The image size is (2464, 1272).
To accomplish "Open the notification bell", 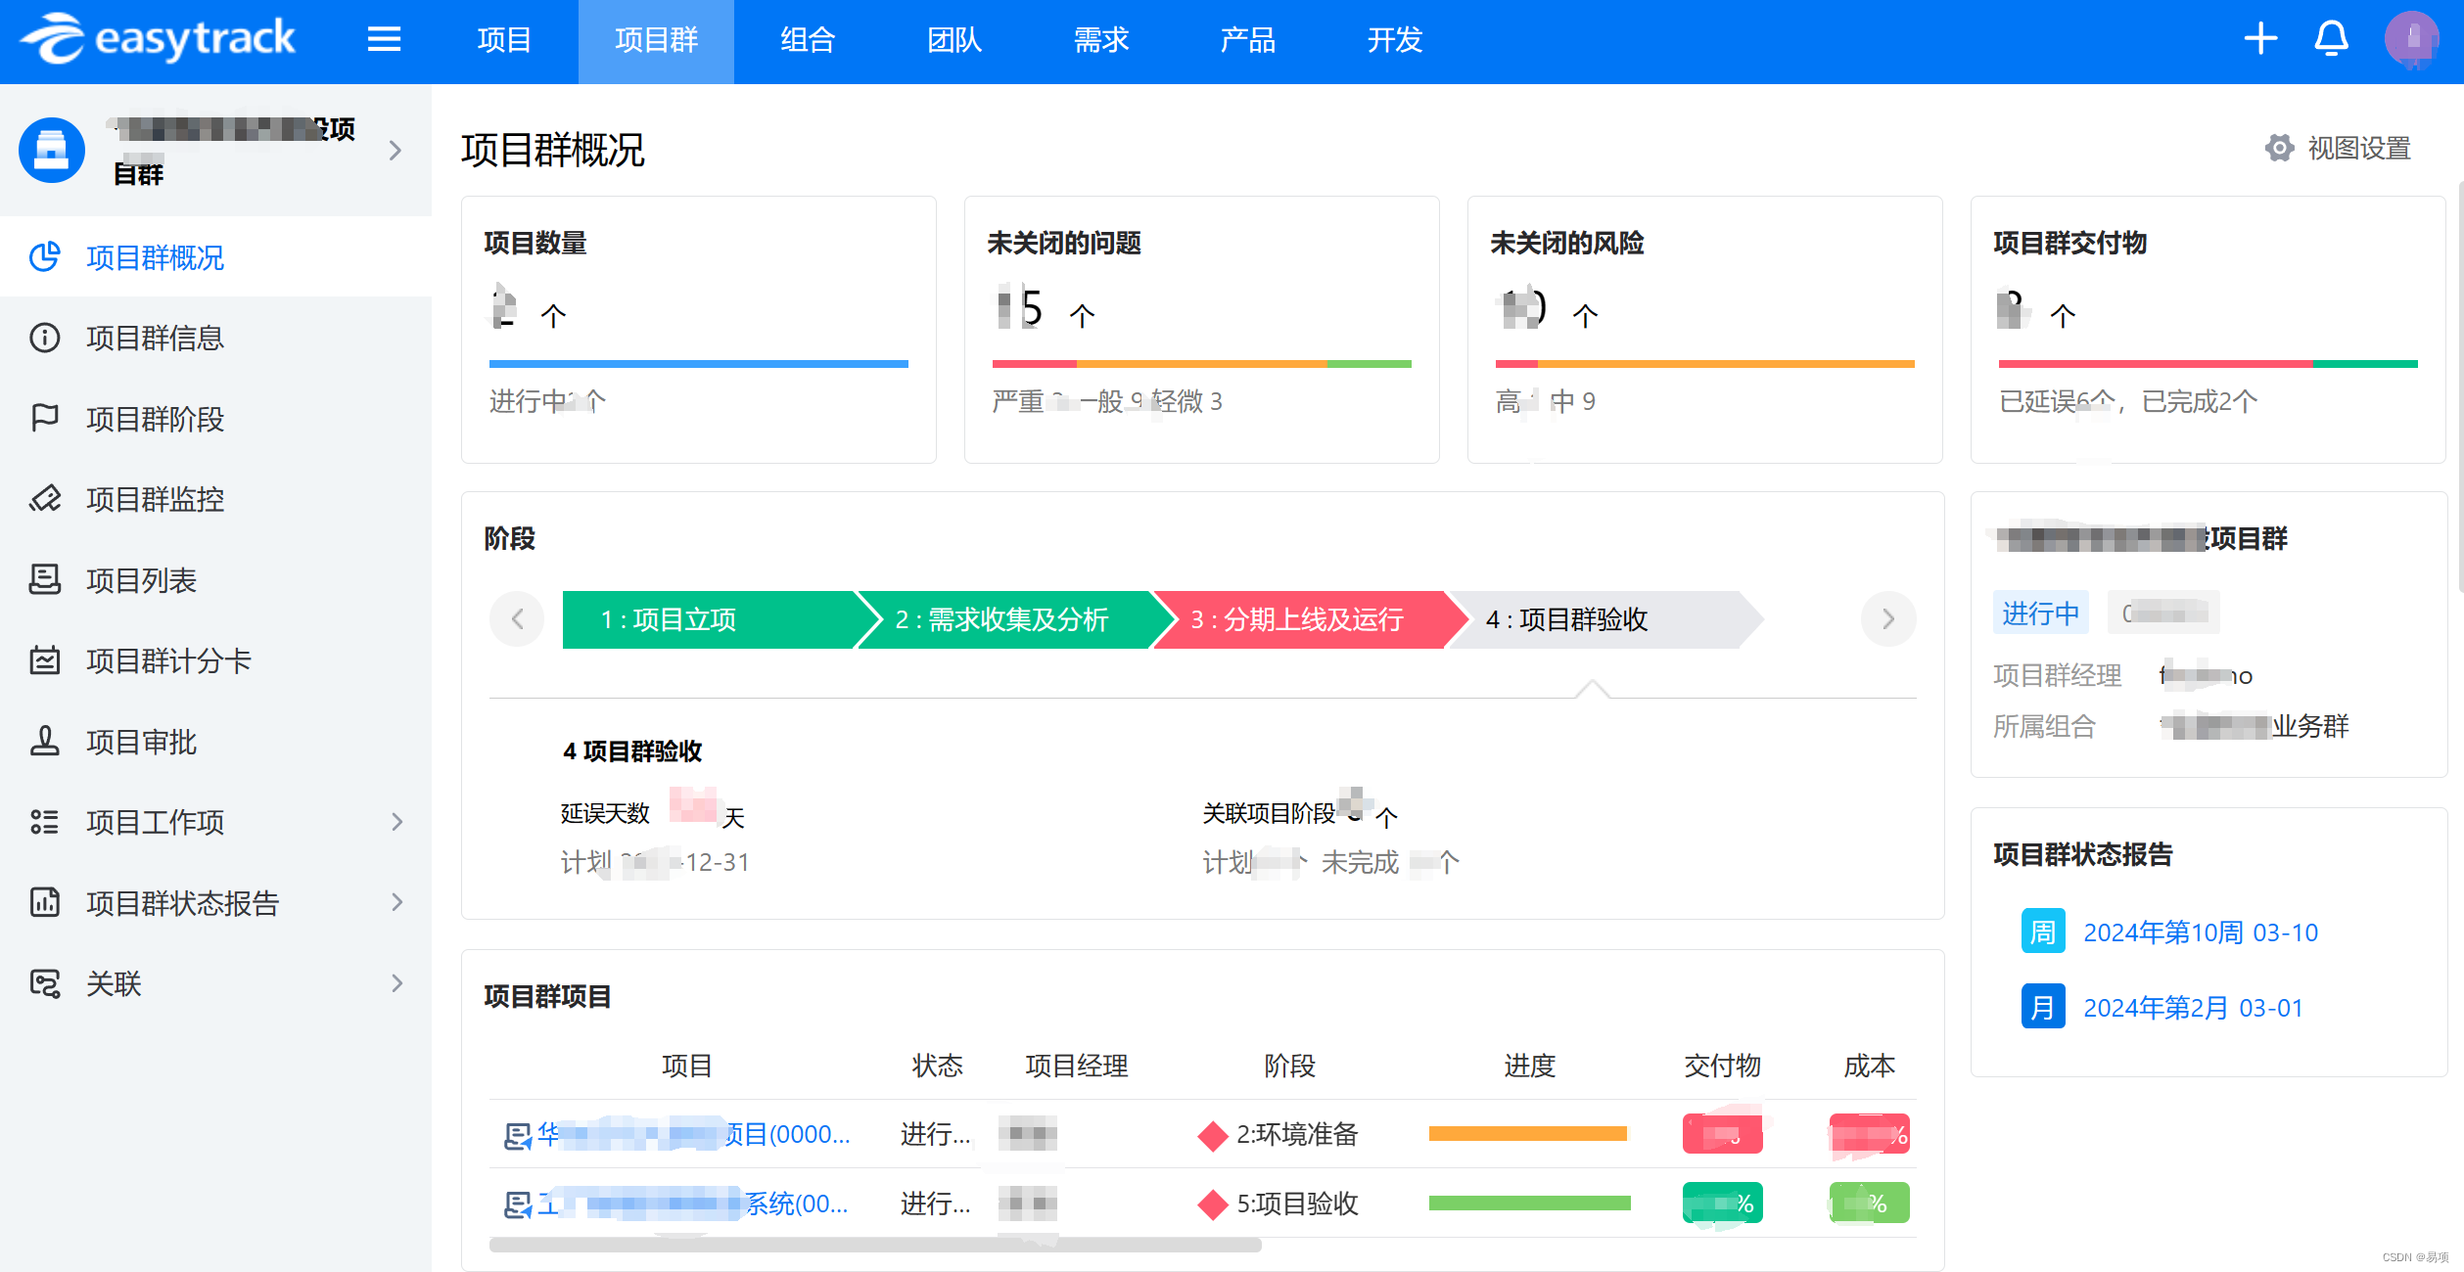I will [x=2331, y=39].
